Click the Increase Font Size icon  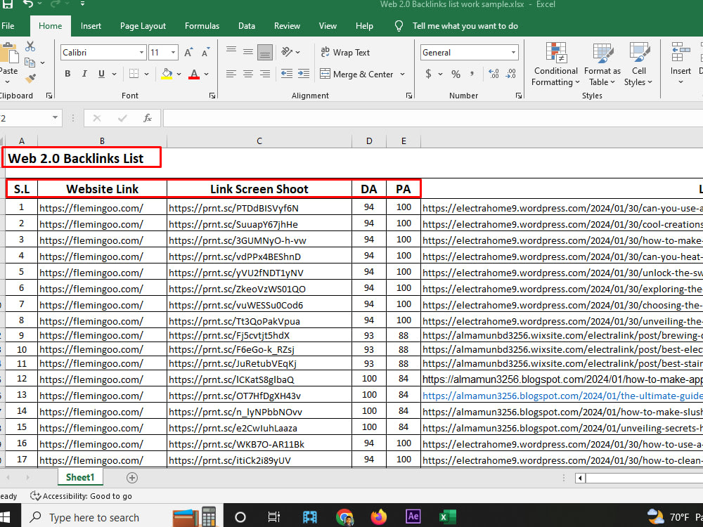pyautogui.click(x=188, y=53)
